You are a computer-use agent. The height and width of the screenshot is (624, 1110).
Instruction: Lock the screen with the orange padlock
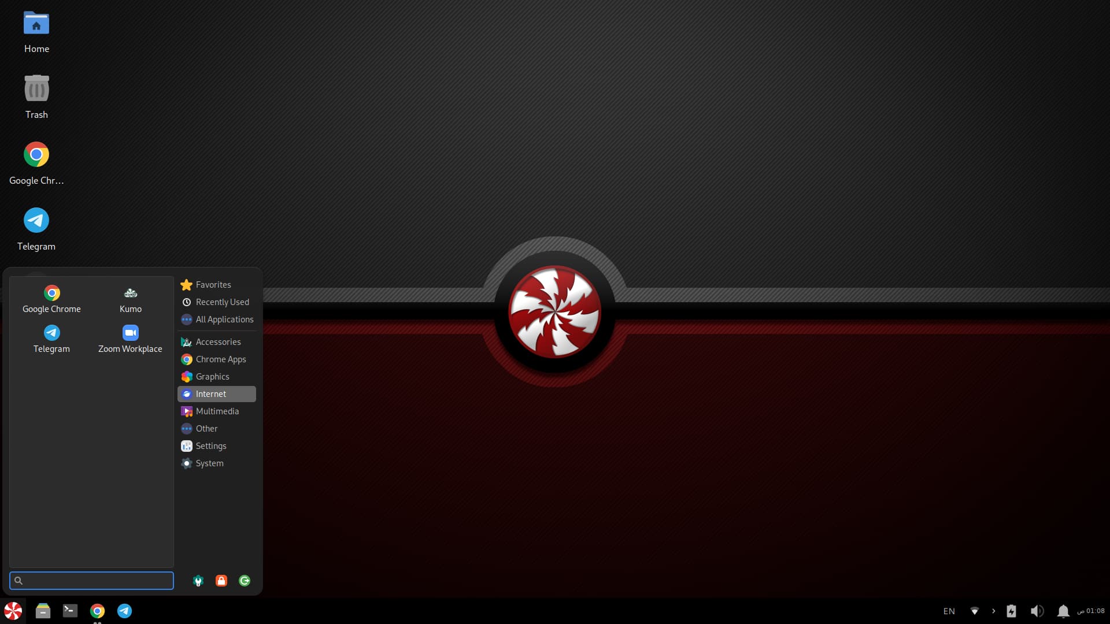221,581
